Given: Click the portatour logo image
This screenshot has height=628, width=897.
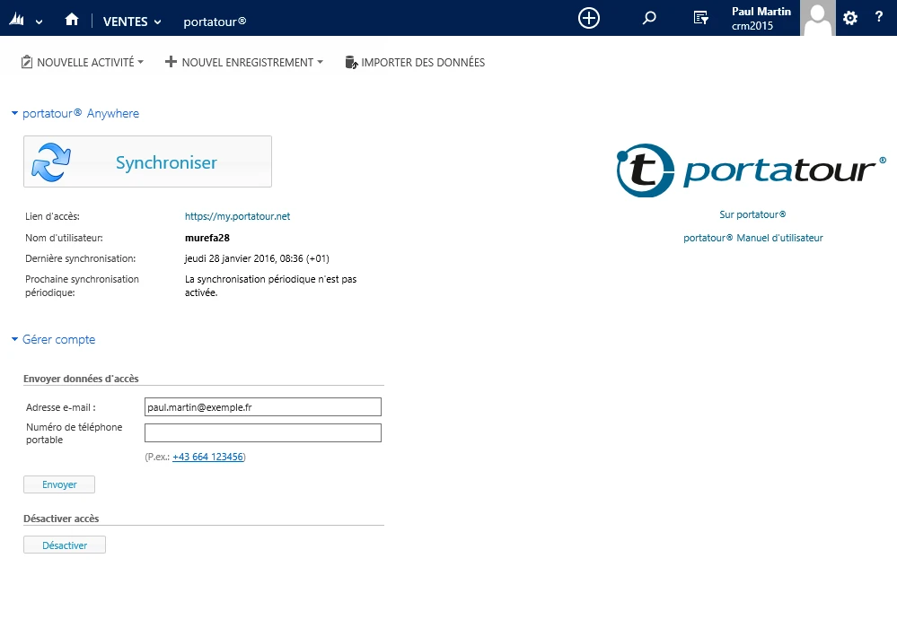Looking at the screenshot, I should pyautogui.click(x=752, y=170).
